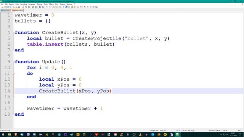Toggle synchronized vertical scrolling
This screenshot has width=244, height=137.
pos(53,7)
